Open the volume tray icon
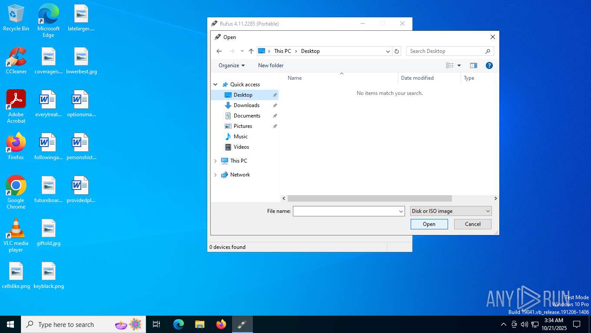The height and width of the screenshot is (333, 591). [525, 324]
